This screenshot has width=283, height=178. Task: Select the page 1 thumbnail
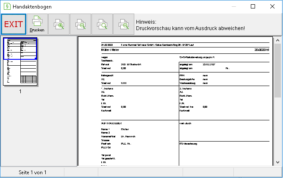pyautogui.click(x=20, y=61)
